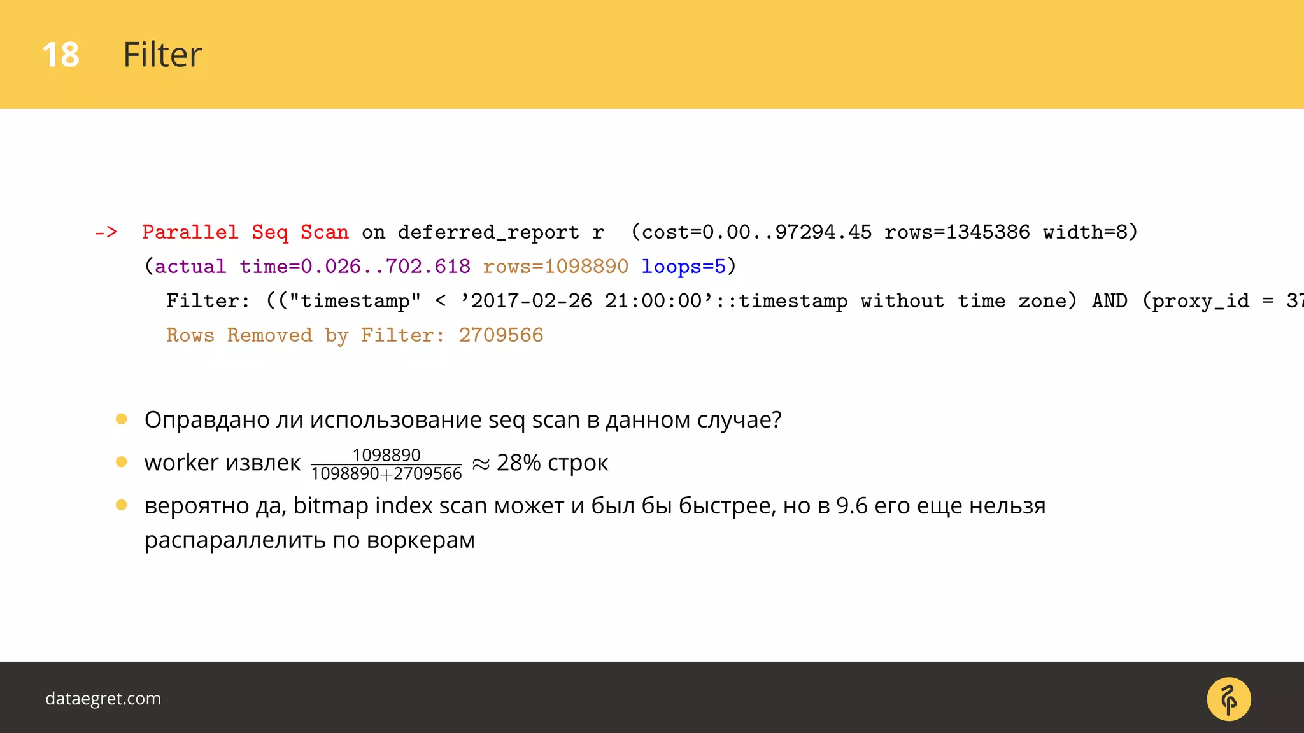The height and width of the screenshot is (733, 1304).
Task: Select the red 'Parallel Seq Scan' text
Action: click(x=245, y=232)
